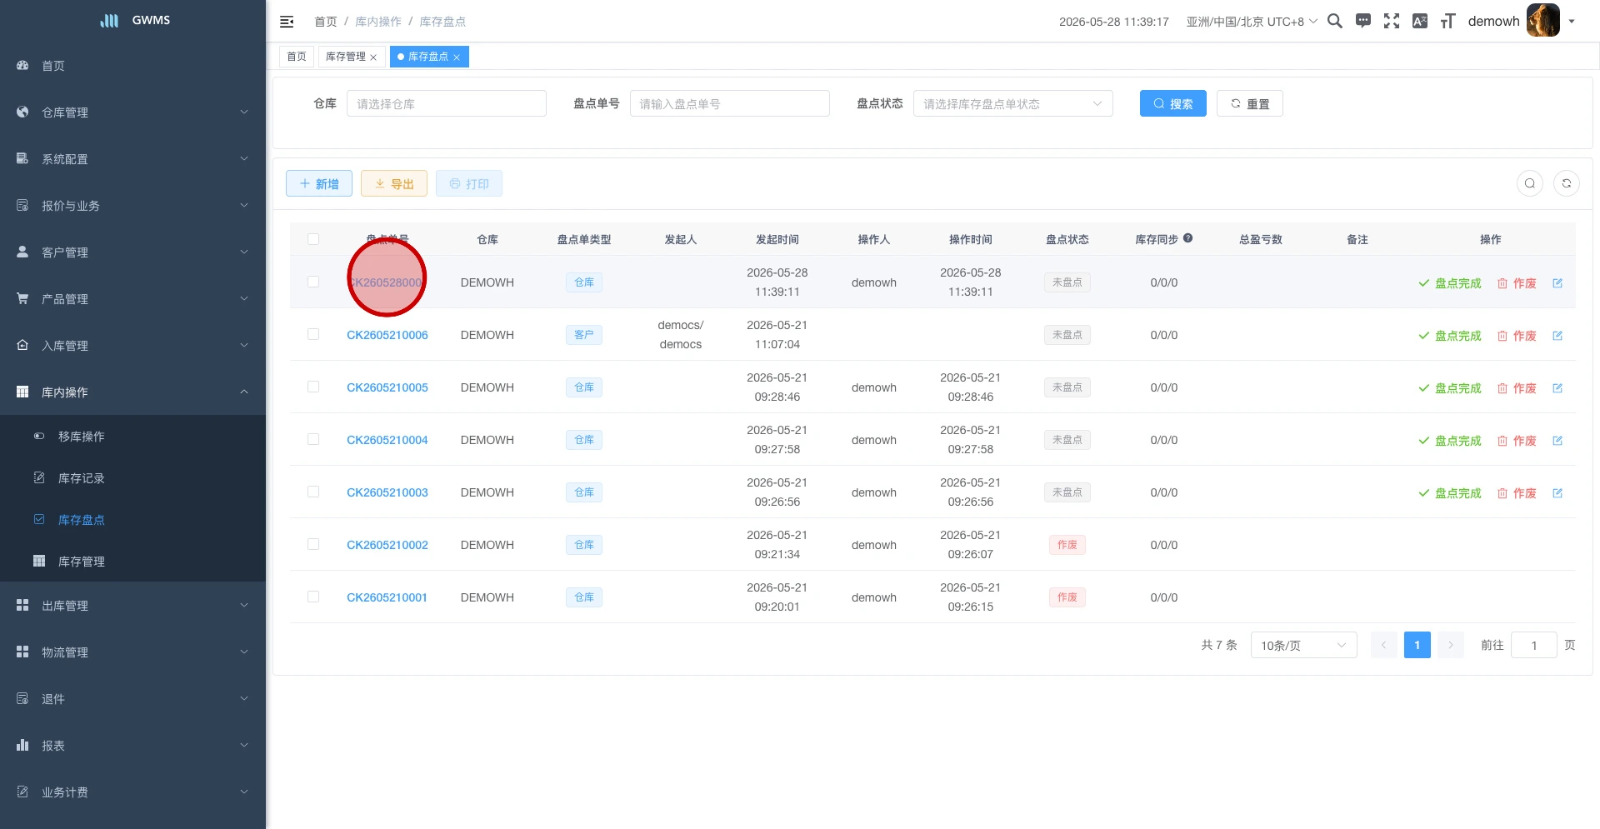The width and height of the screenshot is (1600, 829).
Task: Open the edit icon for CK2605210003
Action: pos(1557,493)
